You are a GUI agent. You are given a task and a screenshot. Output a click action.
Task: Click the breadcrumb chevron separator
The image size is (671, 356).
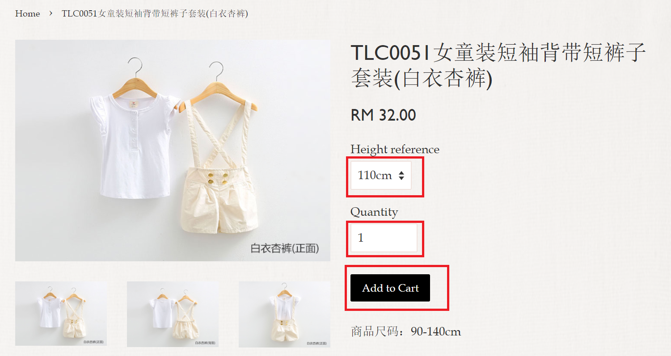[x=51, y=13]
